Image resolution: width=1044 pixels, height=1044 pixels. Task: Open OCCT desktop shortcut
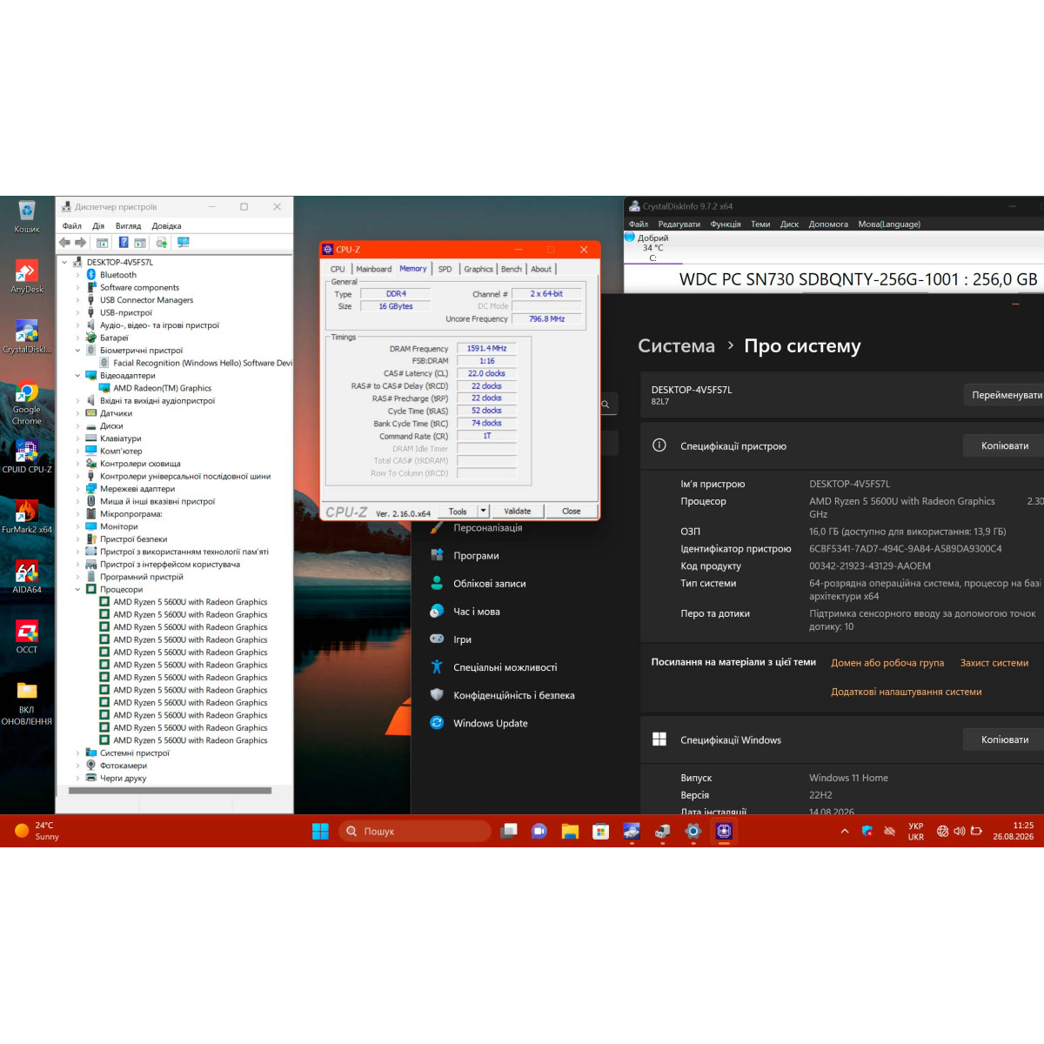click(26, 637)
